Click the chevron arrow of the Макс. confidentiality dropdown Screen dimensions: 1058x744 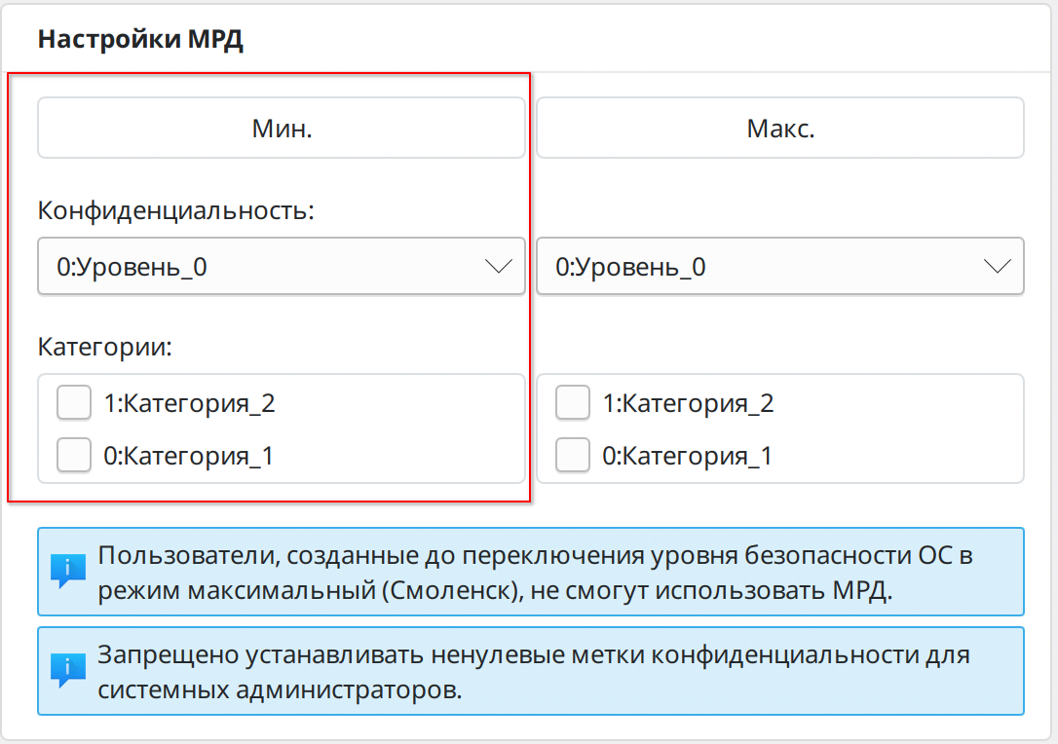coord(997,267)
